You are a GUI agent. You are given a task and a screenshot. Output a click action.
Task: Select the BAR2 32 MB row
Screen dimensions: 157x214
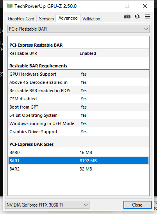[78, 169]
